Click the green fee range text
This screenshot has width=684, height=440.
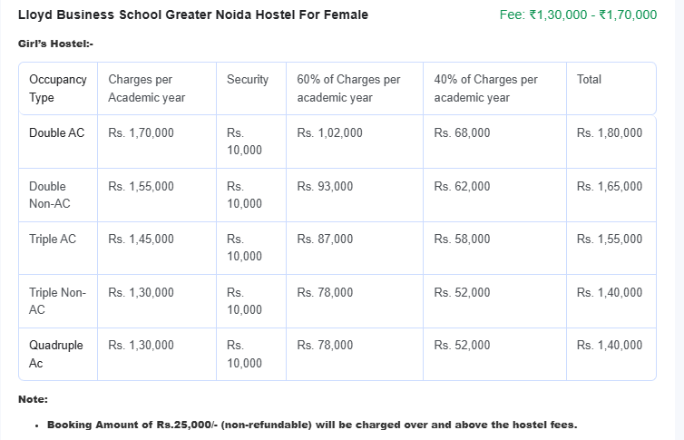(x=578, y=15)
